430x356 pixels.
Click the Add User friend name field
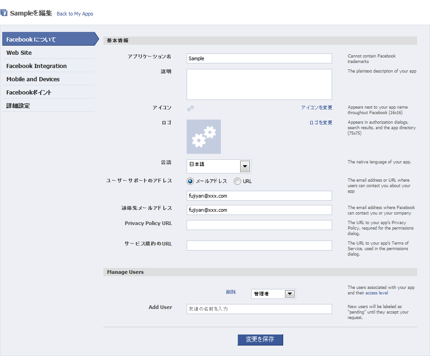[259, 309]
